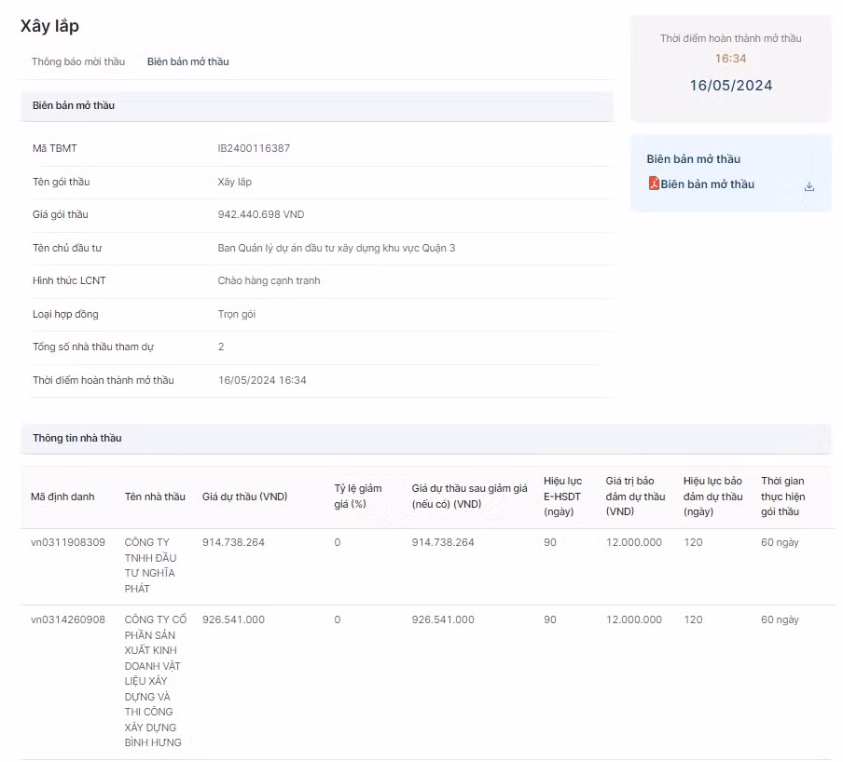Screen dimensions: 843x762
Task: Click the 16:34 completion time in the card
Action: click(x=730, y=59)
